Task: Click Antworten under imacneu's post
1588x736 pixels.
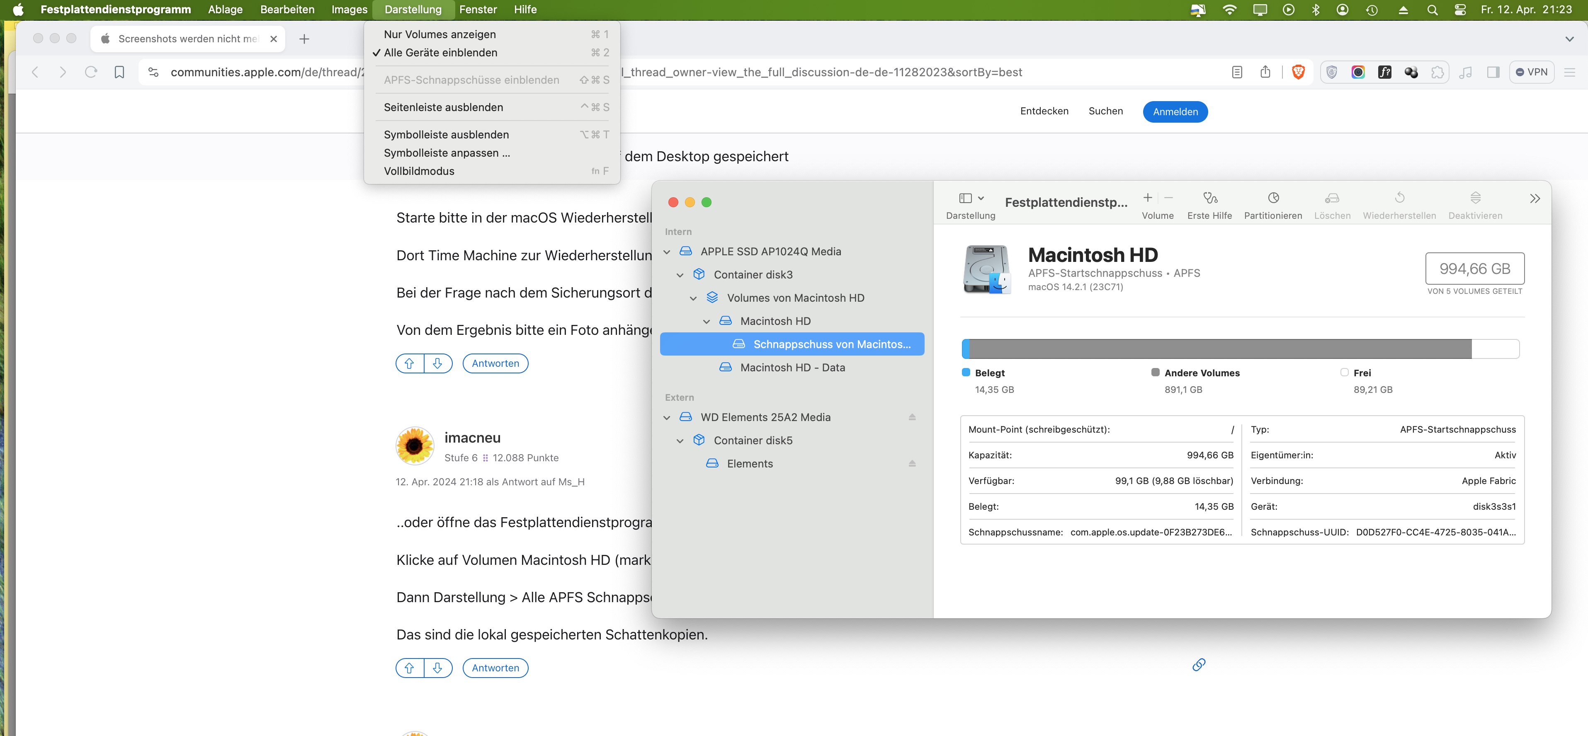Action: coord(495,668)
